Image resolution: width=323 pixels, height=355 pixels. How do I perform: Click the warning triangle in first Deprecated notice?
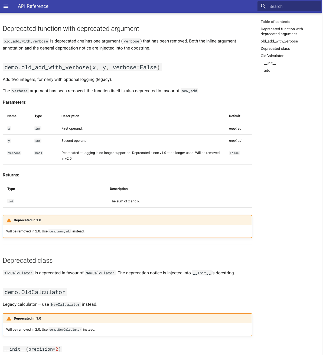(x=9, y=220)
